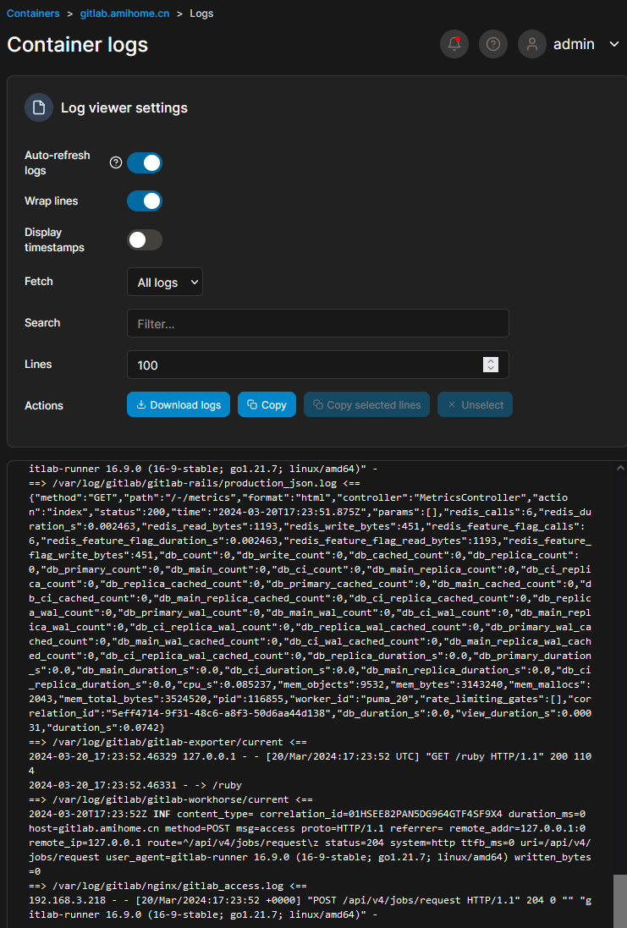Open the gitlab.amihome.cn breadcrumb link
Image resolution: width=627 pixels, height=928 pixels.
(x=124, y=13)
